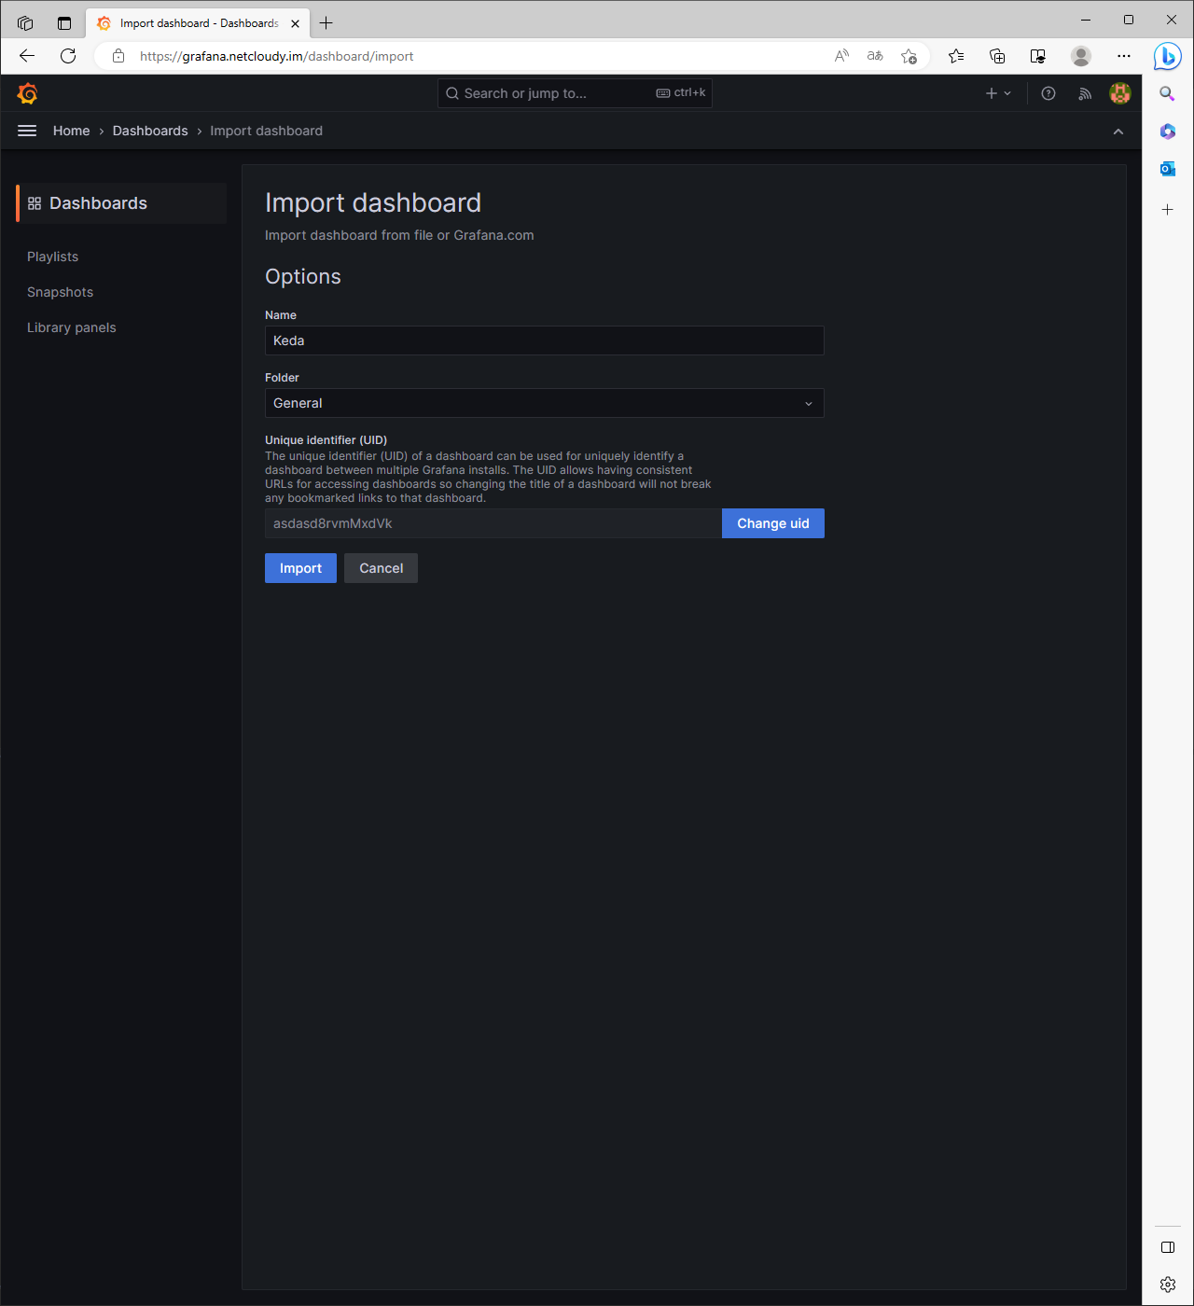This screenshot has width=1194, height=1306.
Task: Open the Grafana user avatar menu
Action: [1120, 93]
